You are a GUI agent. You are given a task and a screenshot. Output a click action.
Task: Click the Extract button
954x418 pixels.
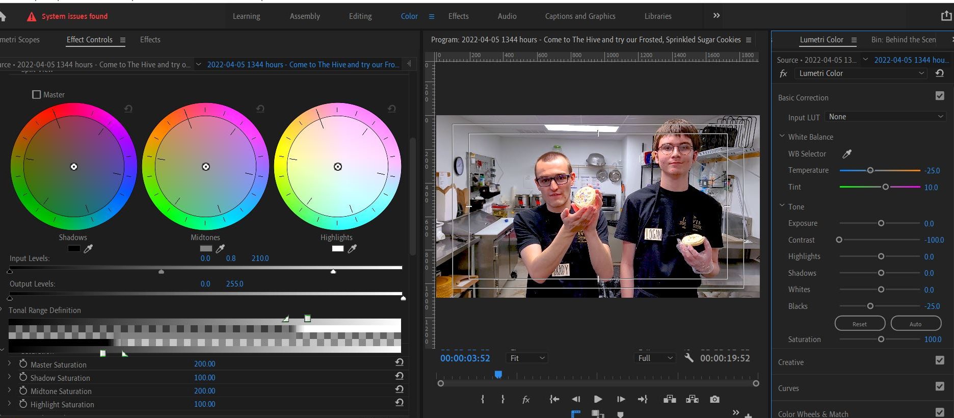click(692, 399)
